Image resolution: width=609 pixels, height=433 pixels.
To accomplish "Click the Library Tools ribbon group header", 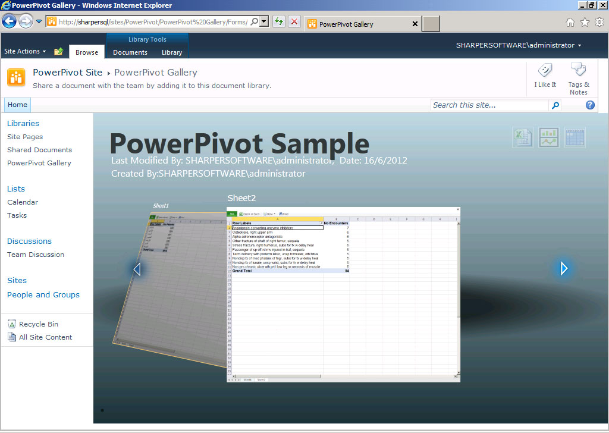I will click(x=147, y=39).
